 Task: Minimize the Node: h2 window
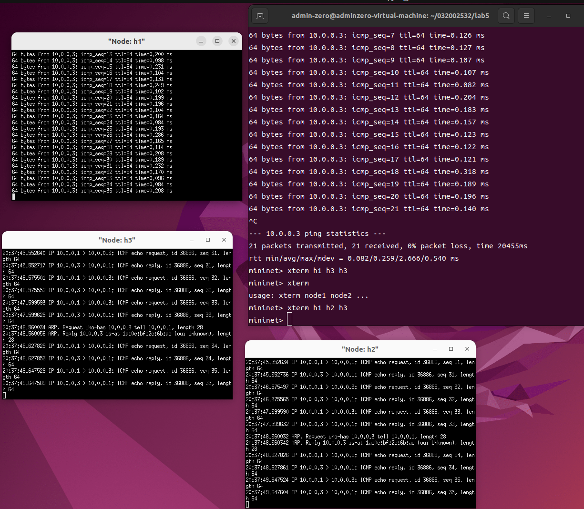pos(435,349)
